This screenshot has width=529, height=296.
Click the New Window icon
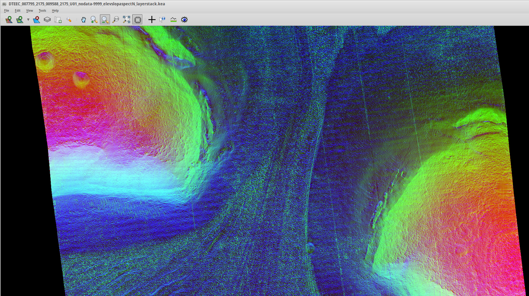pyautogui.click(x=58, y=20)
